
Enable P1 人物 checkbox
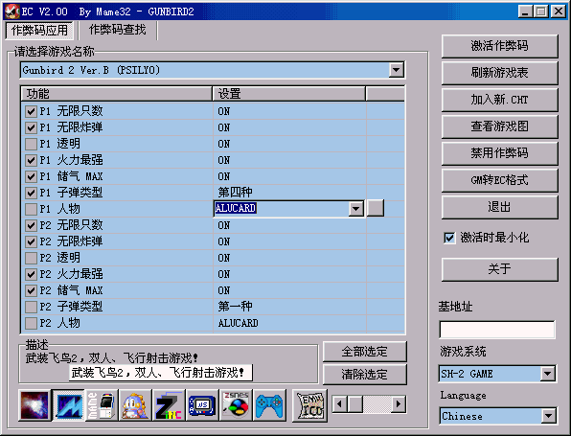point(31,209)
